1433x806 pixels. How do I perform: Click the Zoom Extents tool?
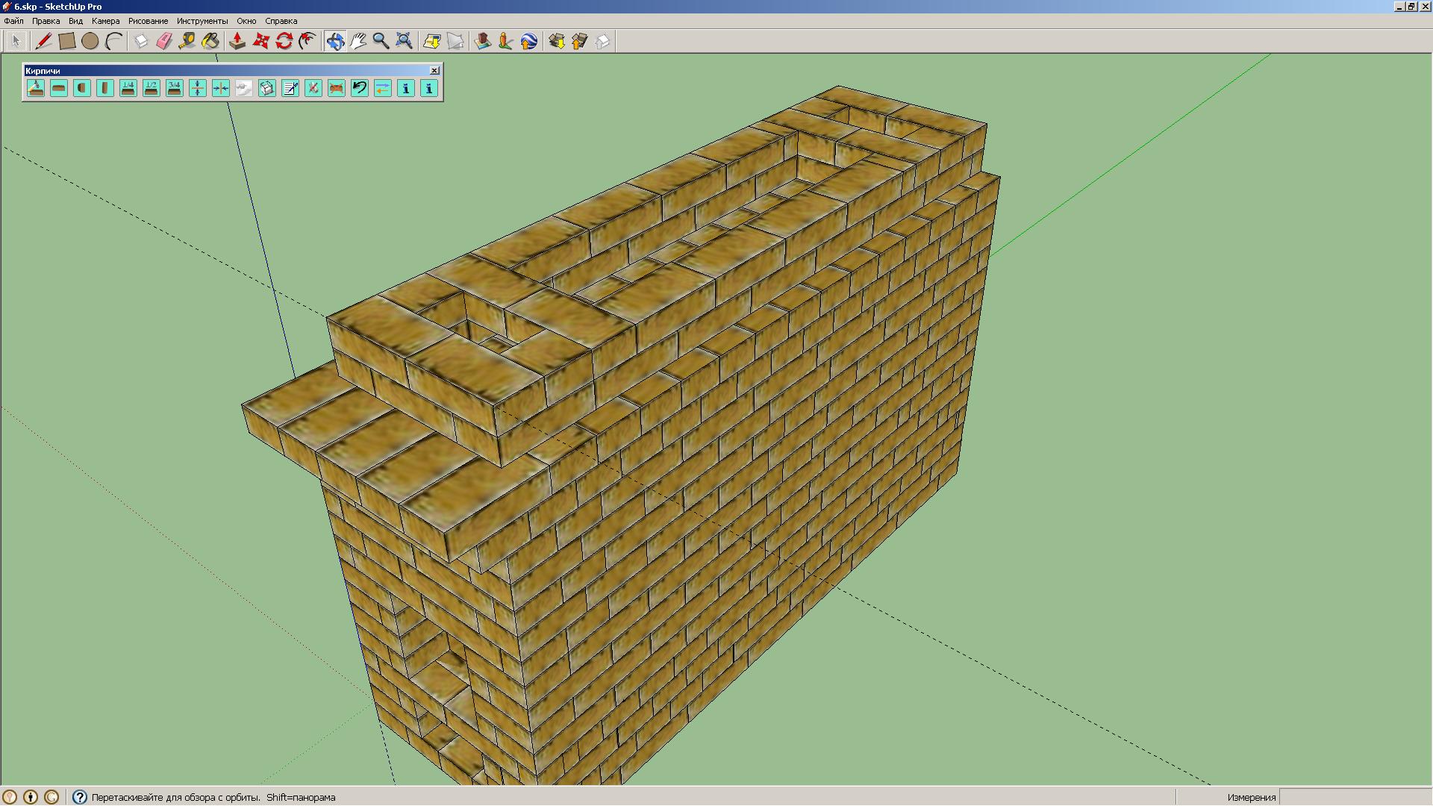404,41
